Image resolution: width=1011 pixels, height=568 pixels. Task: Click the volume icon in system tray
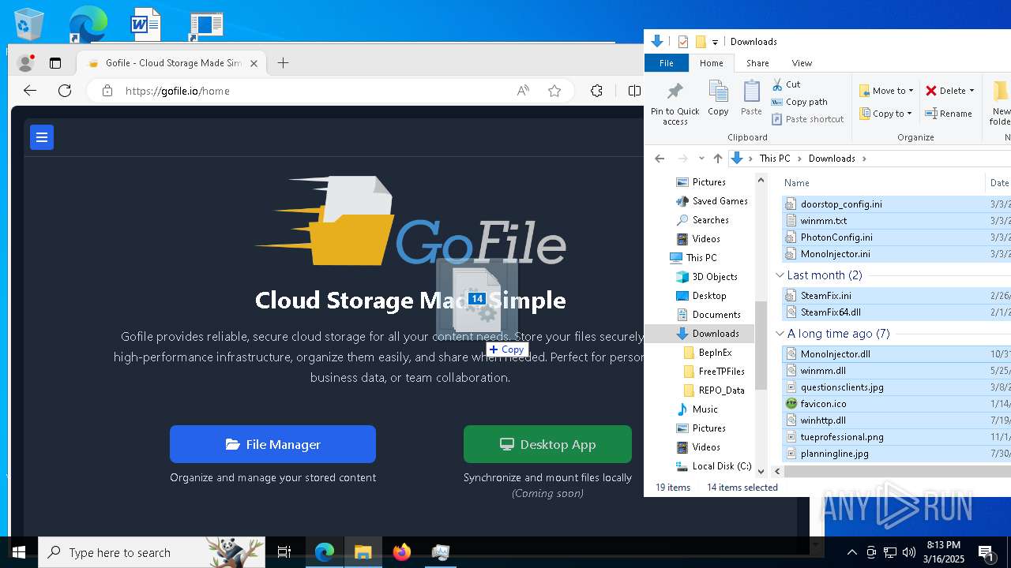tap(909, 552)
